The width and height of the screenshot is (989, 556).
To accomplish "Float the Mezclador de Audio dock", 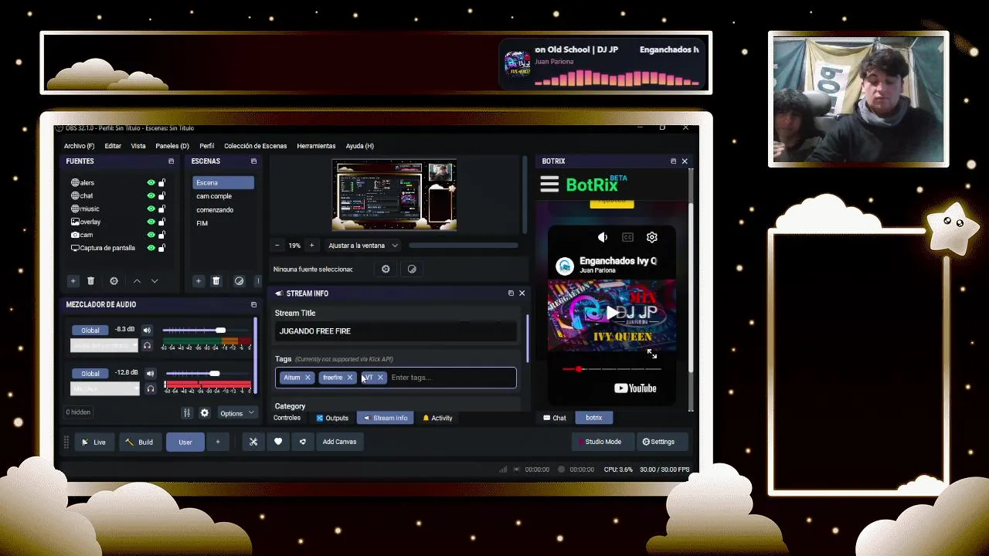I will [253, 304].
